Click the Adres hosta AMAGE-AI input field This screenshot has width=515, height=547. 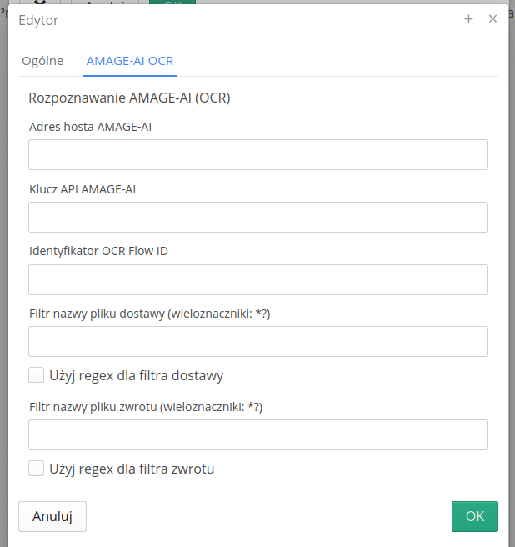[x=257, y=154]
